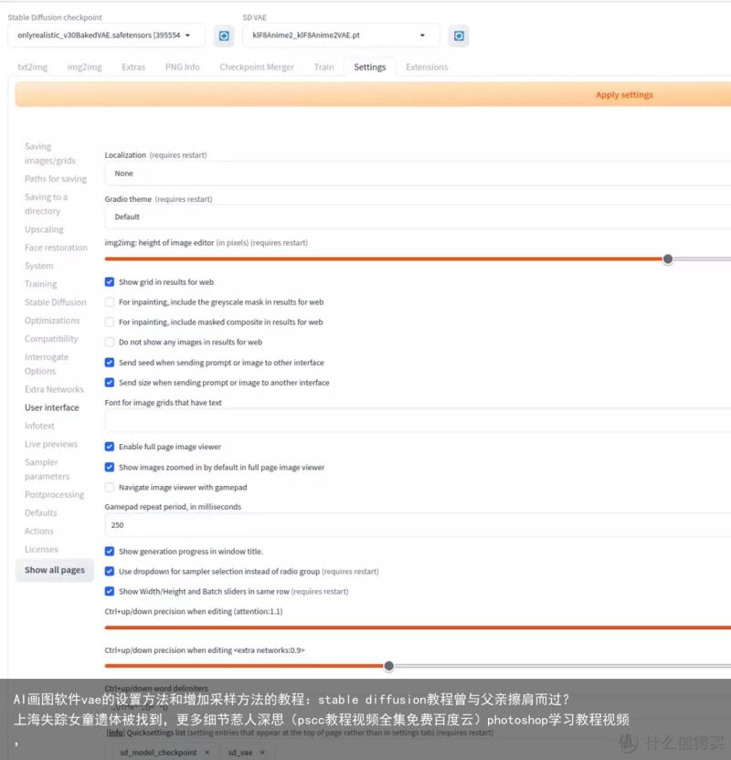
Task: Open the Interrogate Options settings page
Action: [x=47, y=364]
